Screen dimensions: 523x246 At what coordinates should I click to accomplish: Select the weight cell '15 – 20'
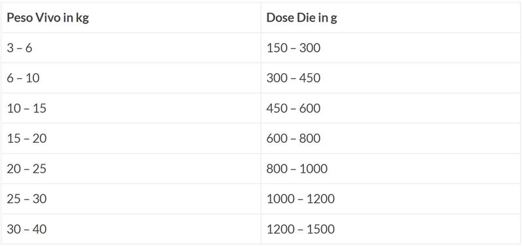[x=131, y=138]
